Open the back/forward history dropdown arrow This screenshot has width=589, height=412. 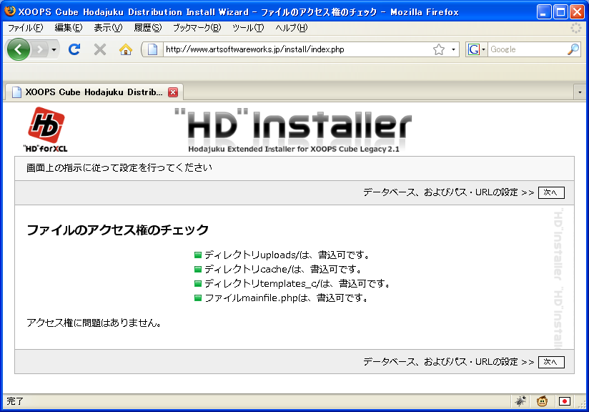pos(54,49)
